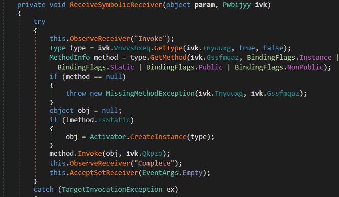Click the throw keyword
This screenshot has height=197, width=339.
pyautogui.click(x=76, y=93)
